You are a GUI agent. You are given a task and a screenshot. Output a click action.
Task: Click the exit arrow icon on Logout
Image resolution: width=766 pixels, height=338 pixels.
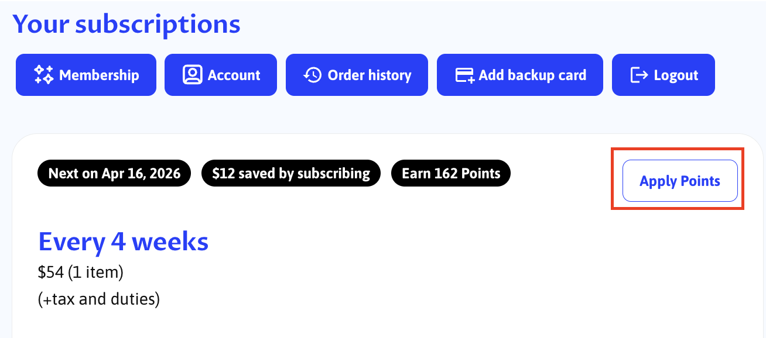click(639, 75)
